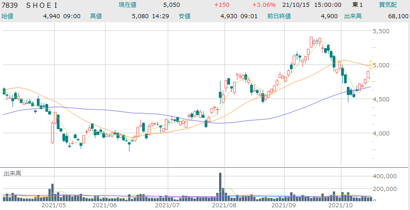Click the latest yellow highlighted candlestick
The width and height of the screenshot is (410, 210).
coord(371,65)
